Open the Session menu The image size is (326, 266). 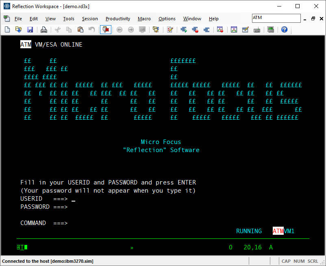click(x=90, y=19)
